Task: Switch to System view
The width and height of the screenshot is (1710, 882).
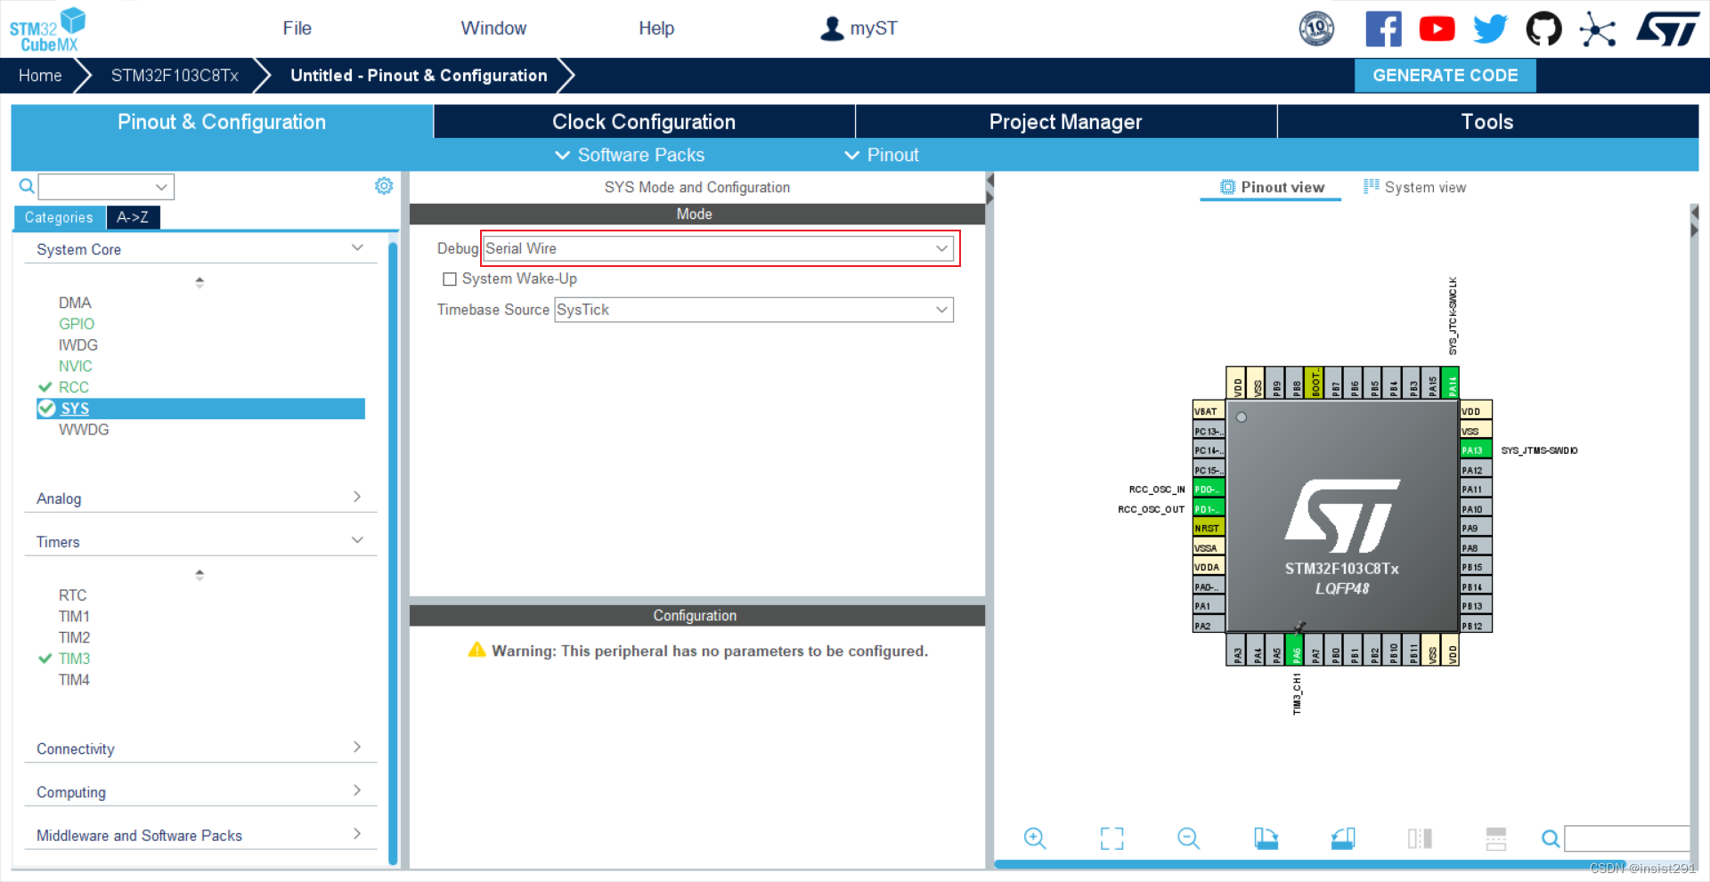Action: tap(1414, 187)
